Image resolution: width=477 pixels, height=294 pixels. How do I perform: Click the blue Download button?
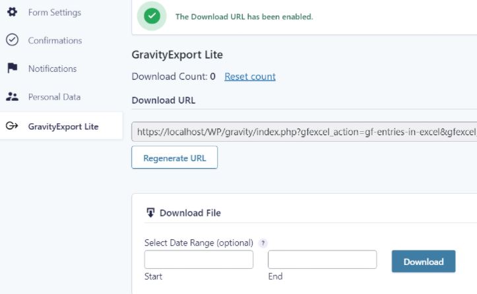[x=424, y=261]
